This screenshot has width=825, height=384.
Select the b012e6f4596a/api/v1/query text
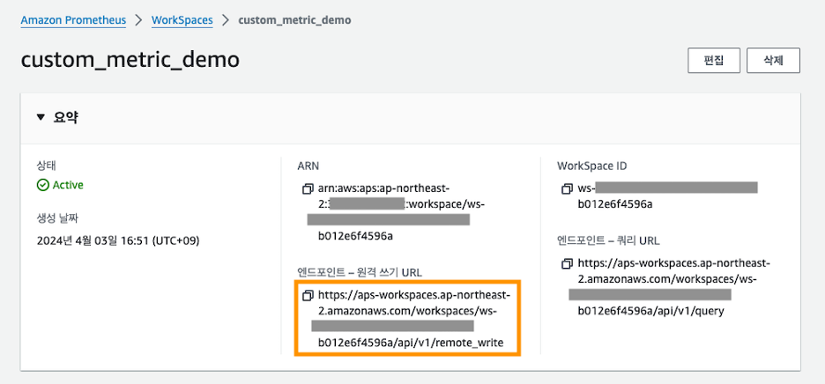[x=651, y=312]
